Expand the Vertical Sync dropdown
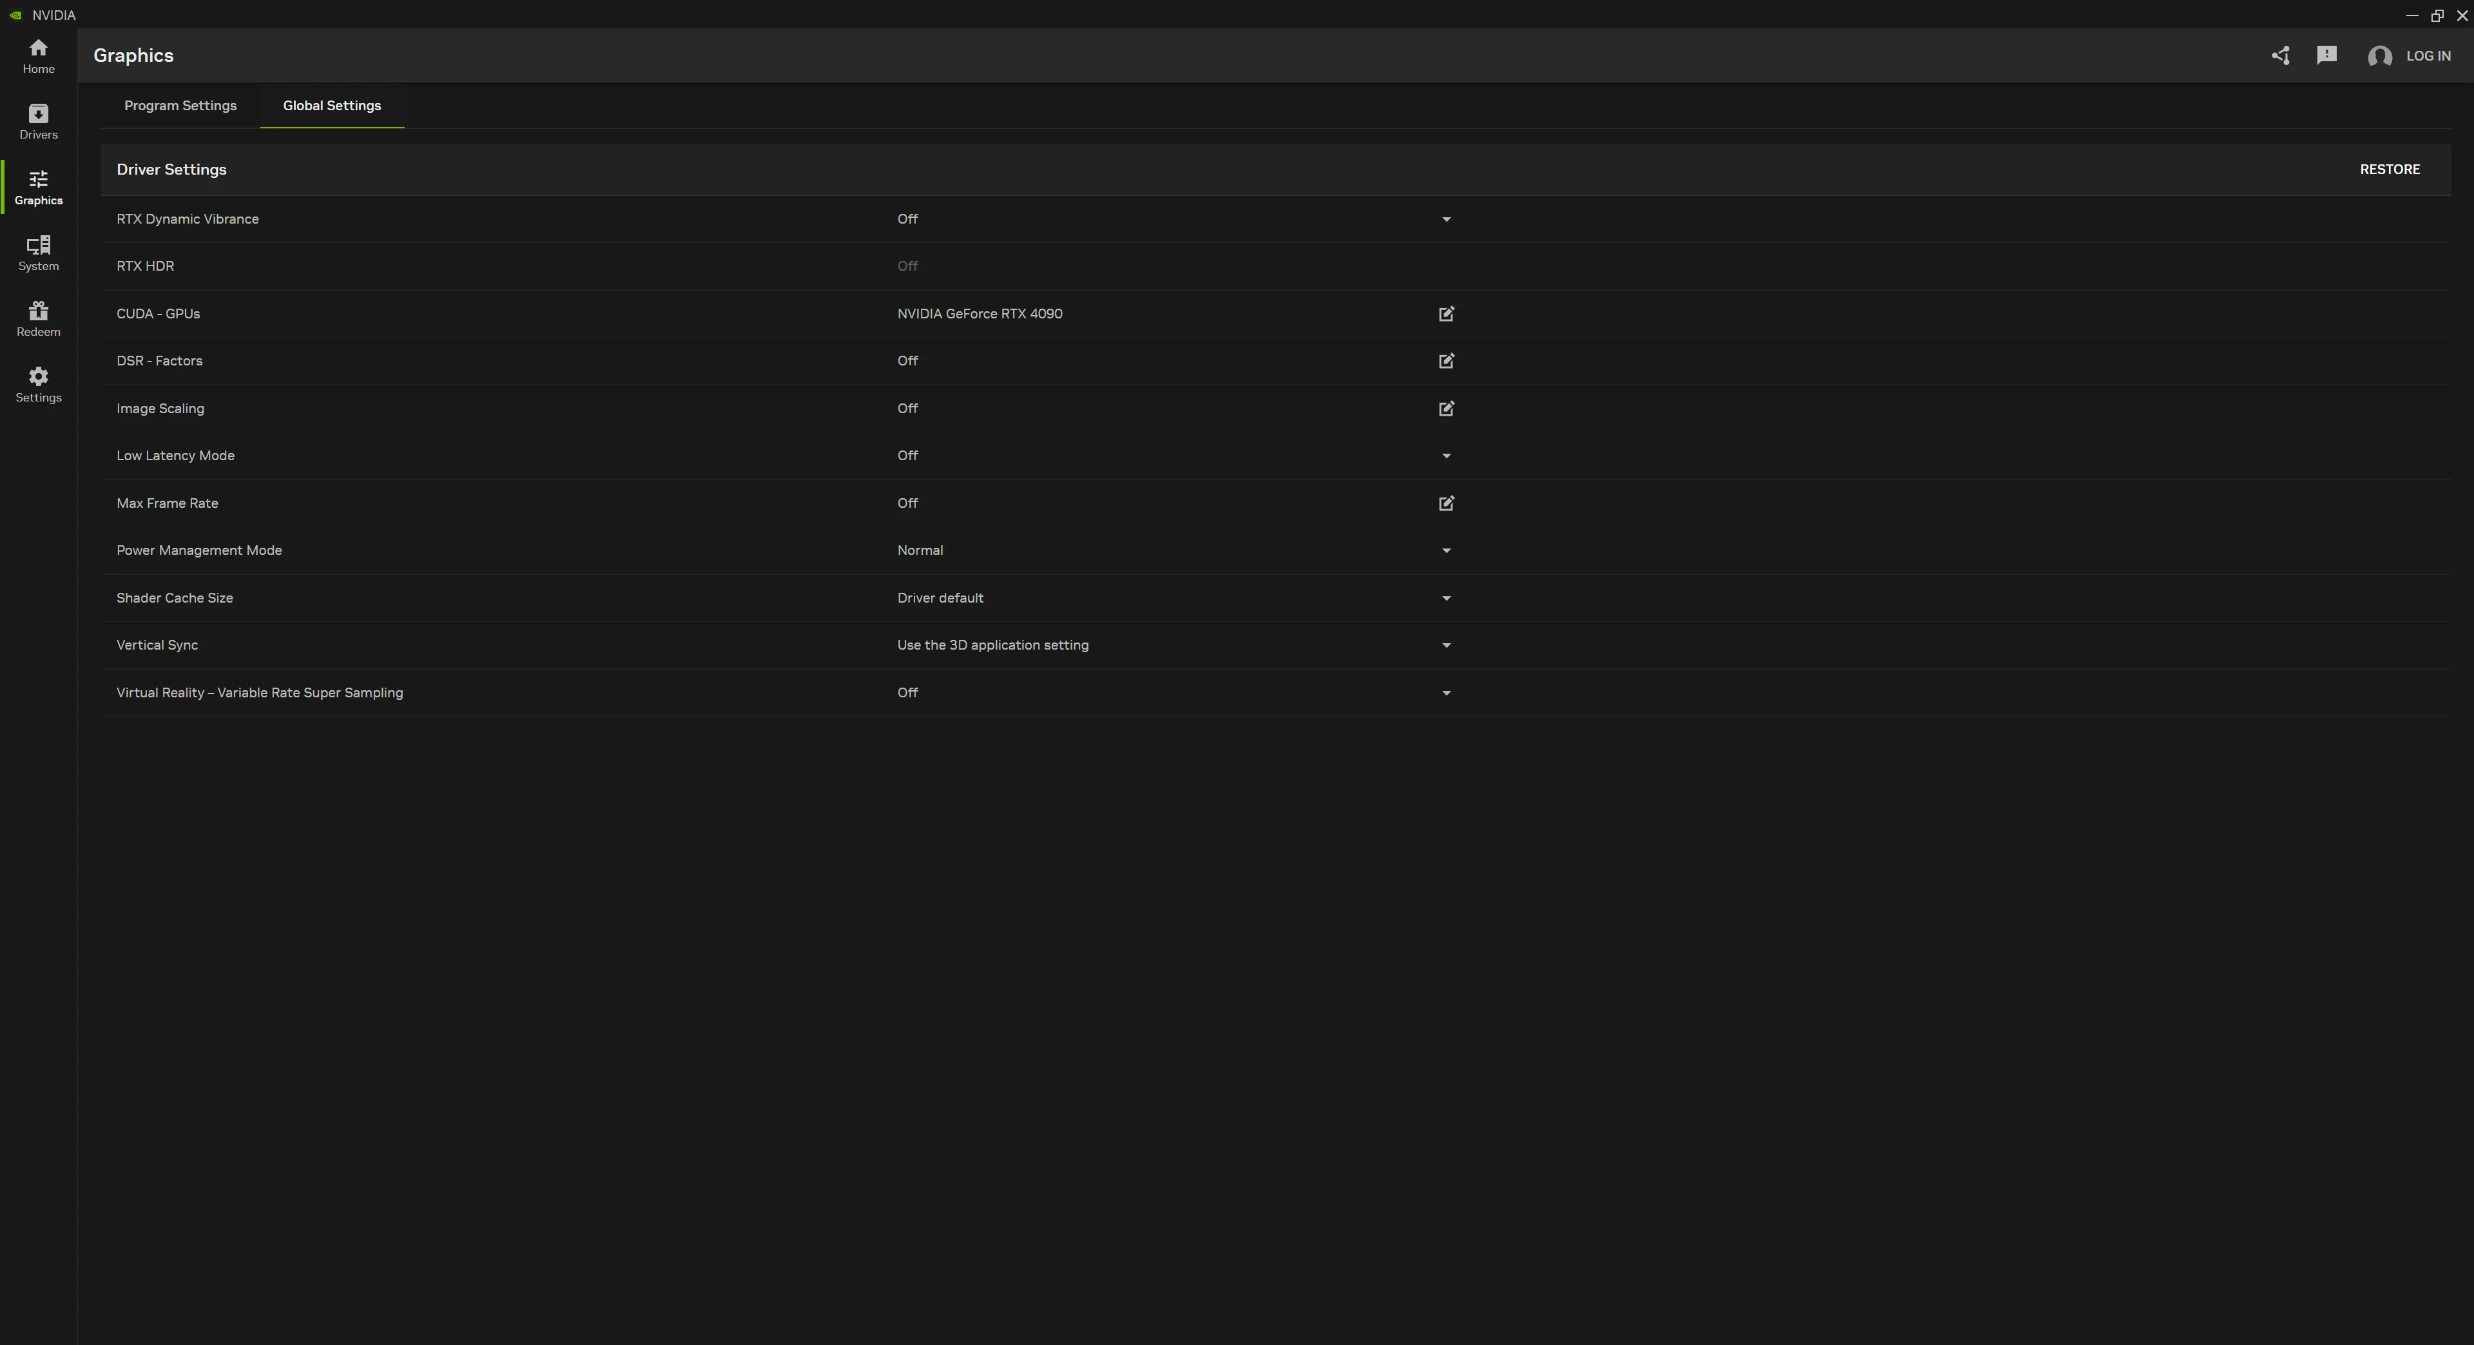Image resolution: width=2474 pixels, height=1345 pixels. pos(1445,646)
